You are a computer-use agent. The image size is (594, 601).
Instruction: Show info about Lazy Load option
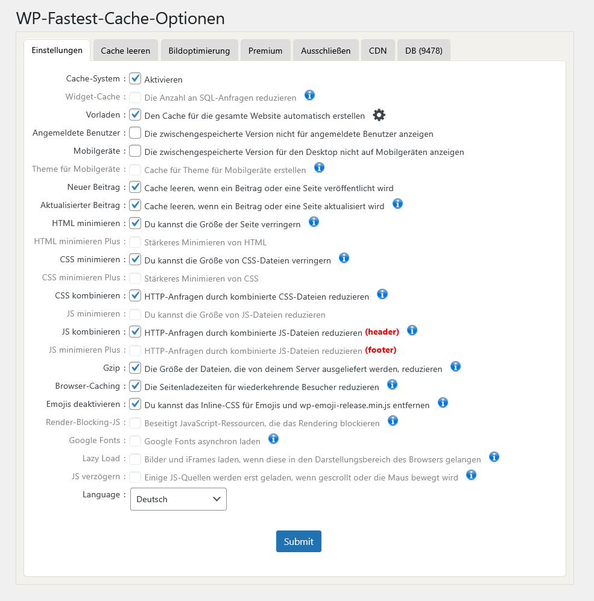(x=494, y=457)
